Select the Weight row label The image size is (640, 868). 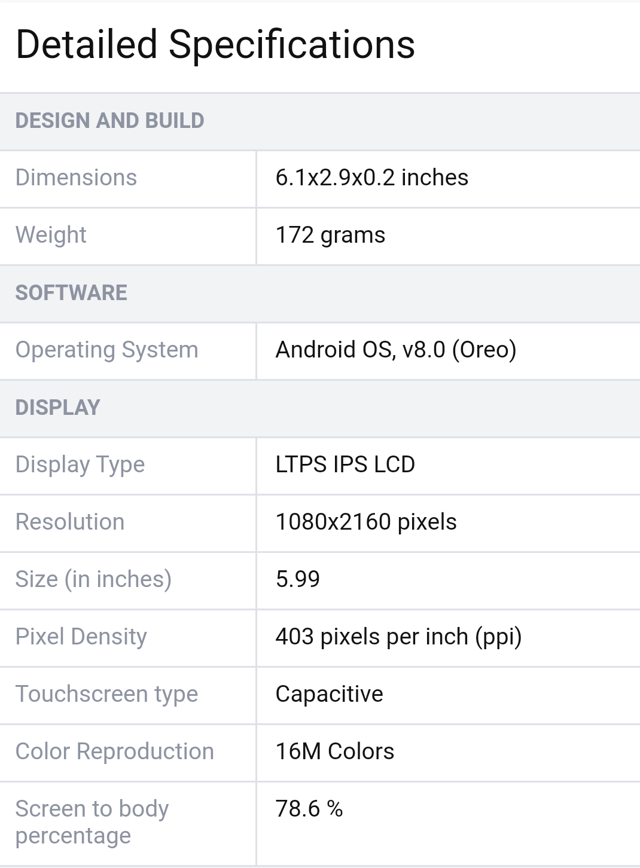[51, 235]
